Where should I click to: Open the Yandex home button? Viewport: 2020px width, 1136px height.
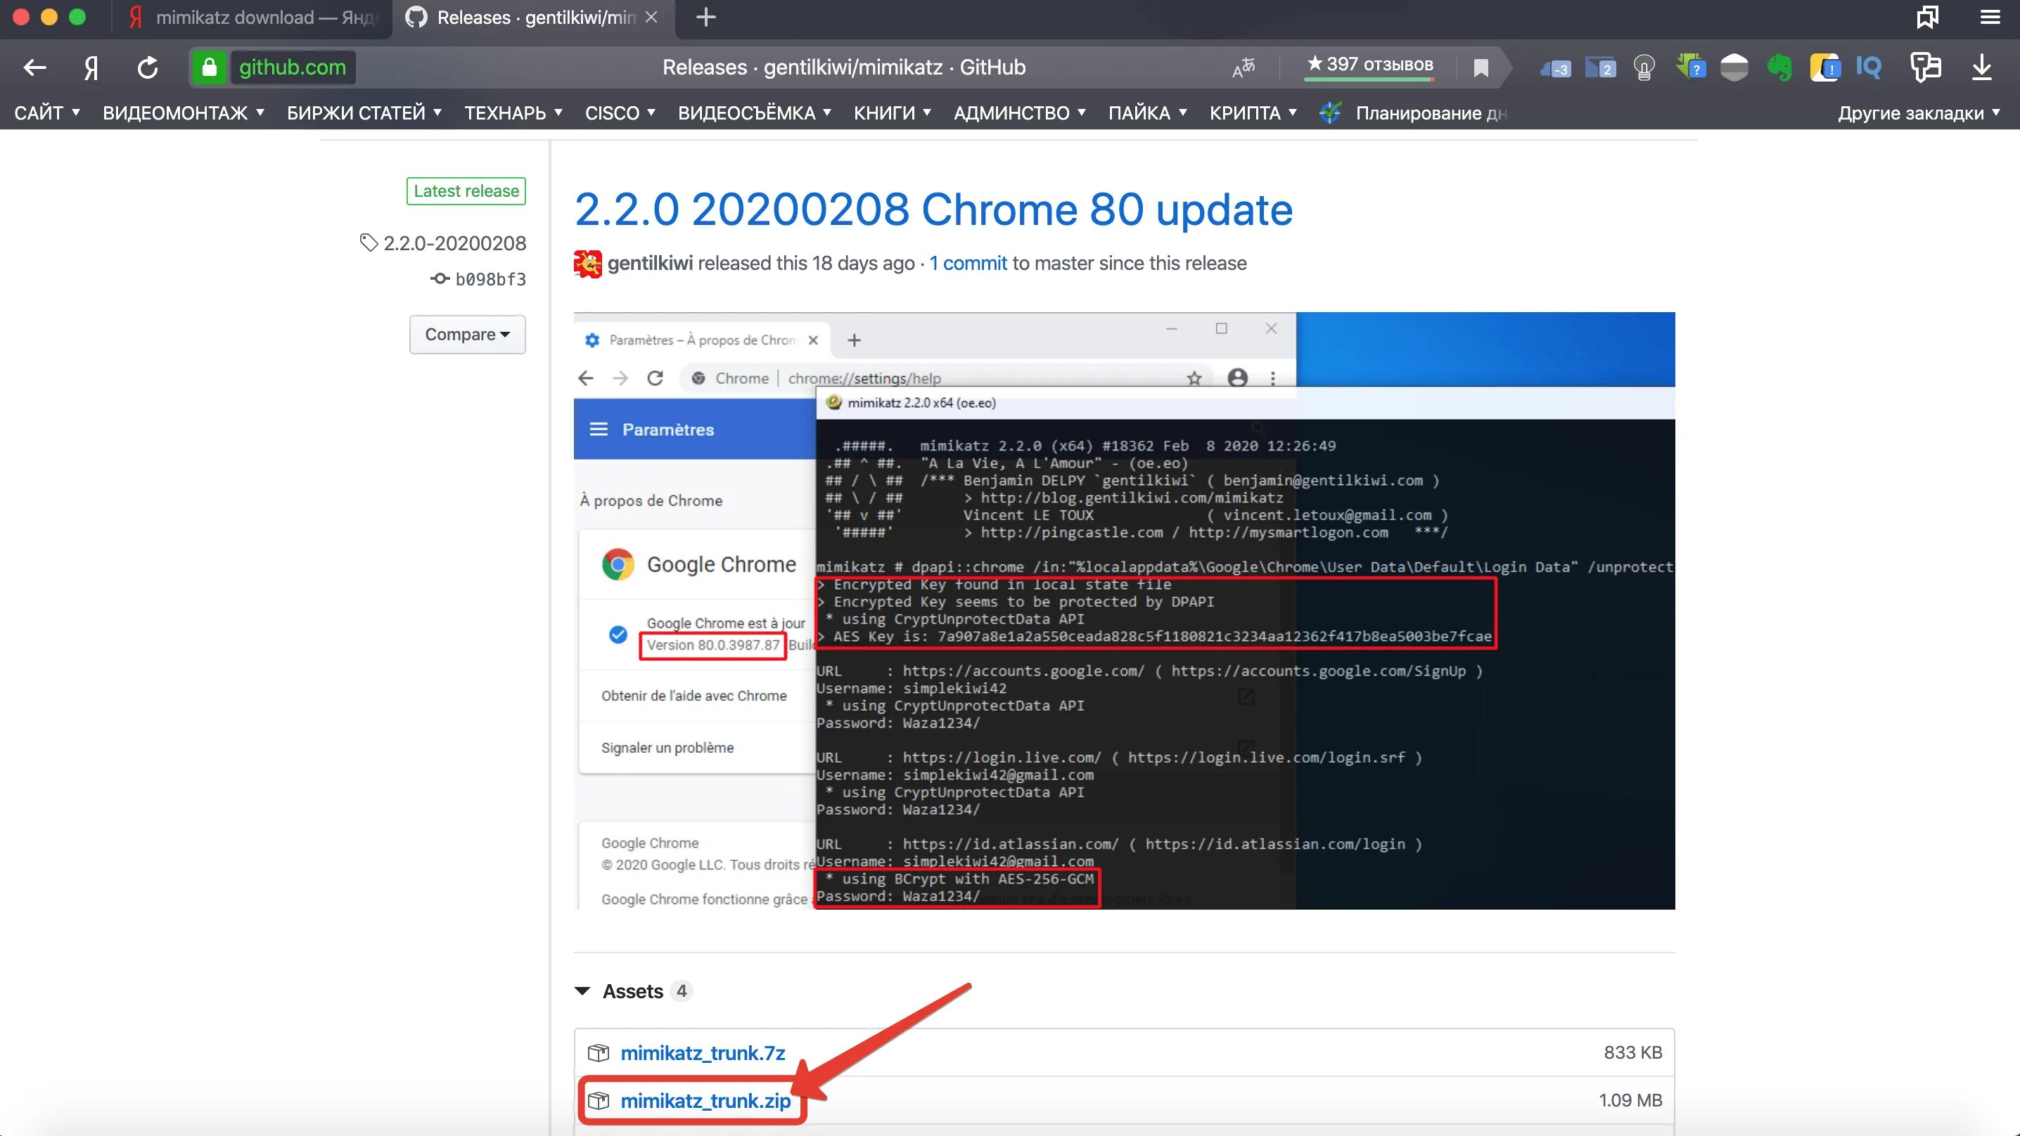(x=91, y=67)
